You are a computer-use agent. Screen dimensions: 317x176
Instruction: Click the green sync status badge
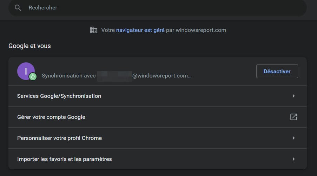coord(33,77)
